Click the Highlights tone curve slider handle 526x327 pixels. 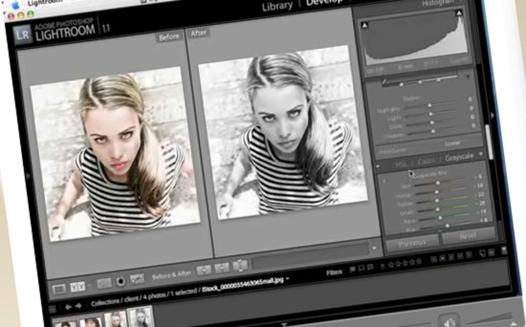pos(429,106)
